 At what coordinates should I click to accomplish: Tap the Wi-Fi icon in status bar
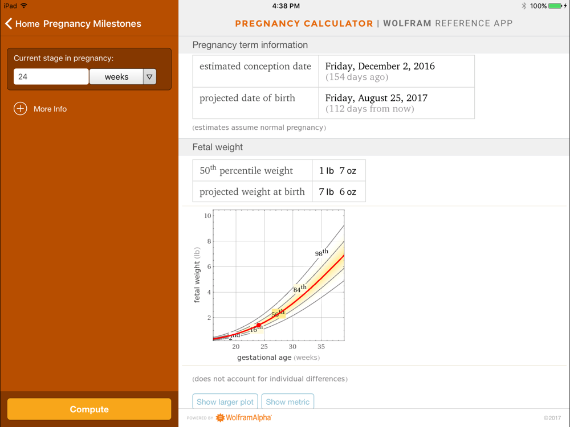coord(24,6)
